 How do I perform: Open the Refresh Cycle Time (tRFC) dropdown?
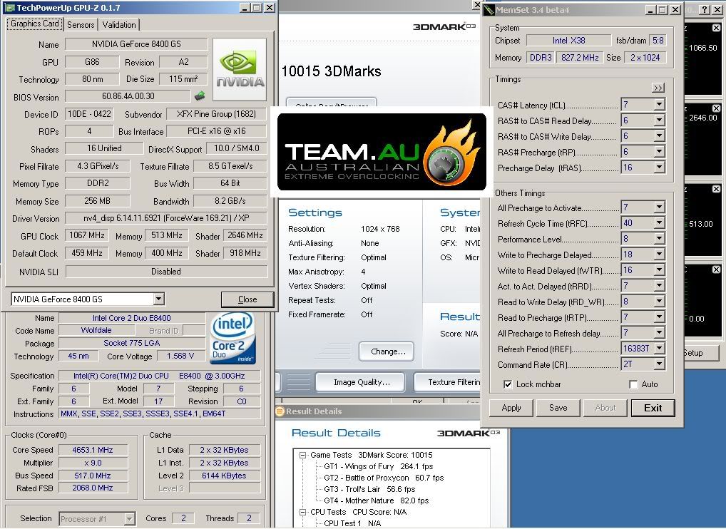pos(660,224)
